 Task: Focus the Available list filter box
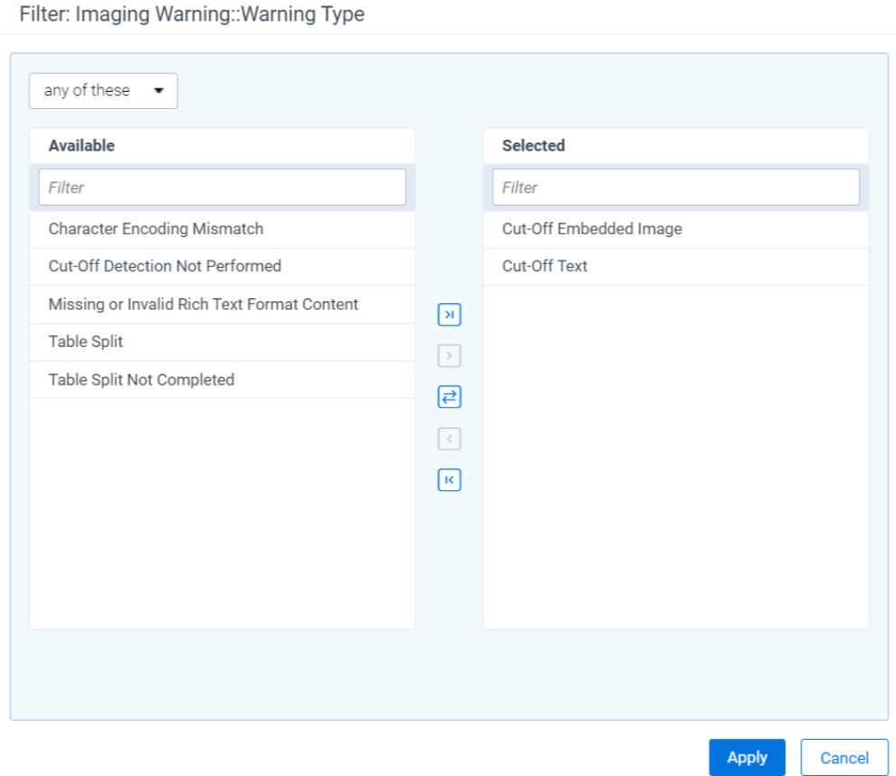coord(223,187)
